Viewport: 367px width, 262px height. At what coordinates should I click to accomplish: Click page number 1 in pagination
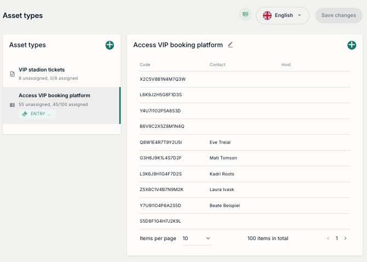(336, 238)
